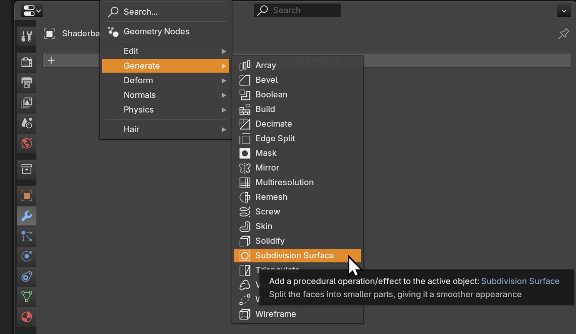Image resolution: width=576 pixels, height=334 pixels.
Task: Expand the Hair submenu
Action: (x=166, y=129)
